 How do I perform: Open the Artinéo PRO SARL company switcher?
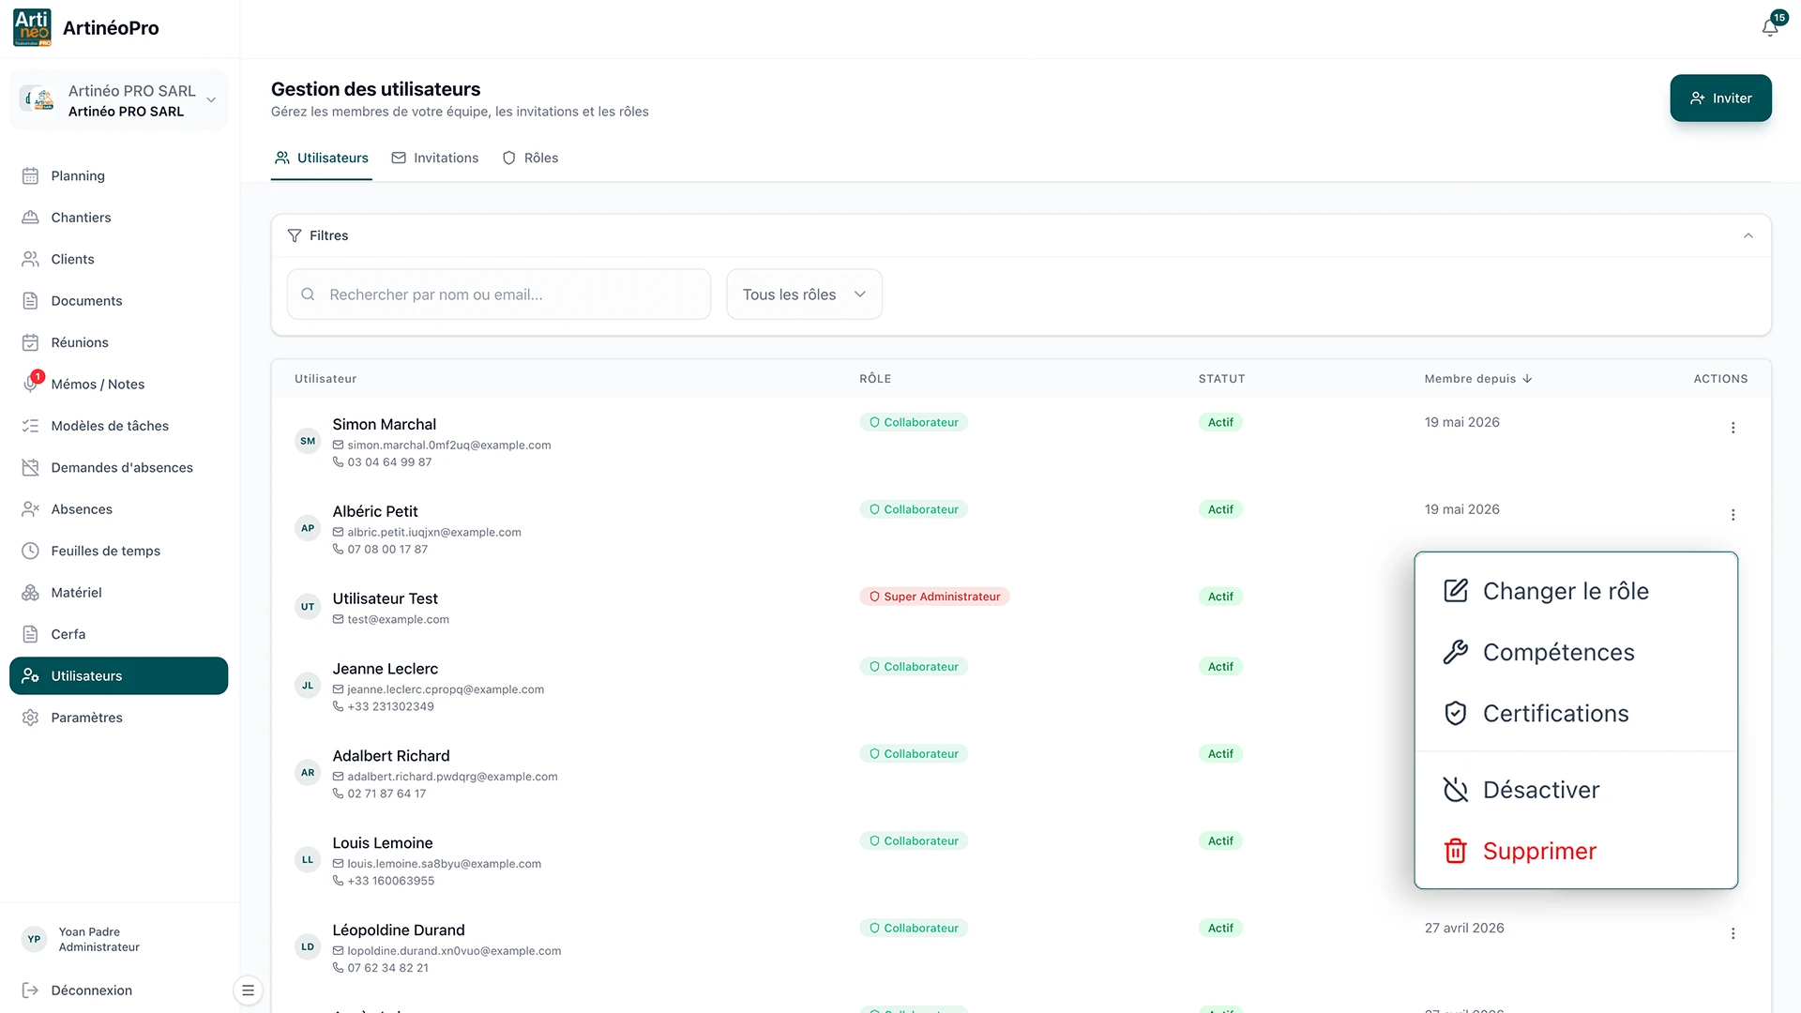pos(119,100)
